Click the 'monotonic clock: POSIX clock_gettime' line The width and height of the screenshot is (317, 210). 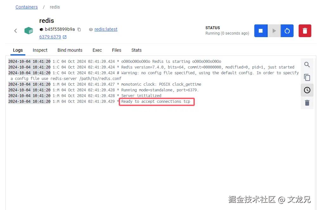pos(105,84)
